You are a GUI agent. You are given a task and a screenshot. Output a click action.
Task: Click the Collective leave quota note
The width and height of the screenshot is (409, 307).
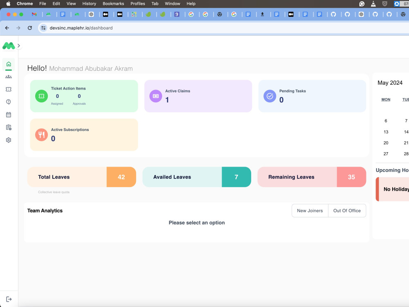coord(54,192)
